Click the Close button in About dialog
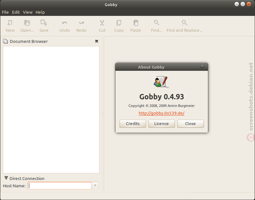Screen dimensions: 255x200 coord(191,124)
